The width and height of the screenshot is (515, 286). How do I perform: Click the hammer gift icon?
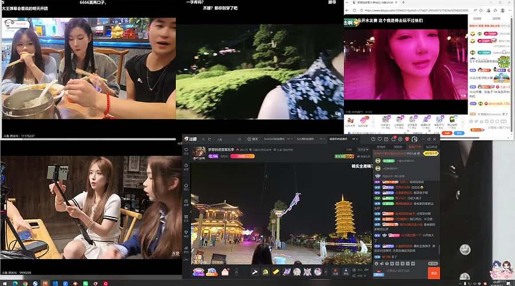255,272
